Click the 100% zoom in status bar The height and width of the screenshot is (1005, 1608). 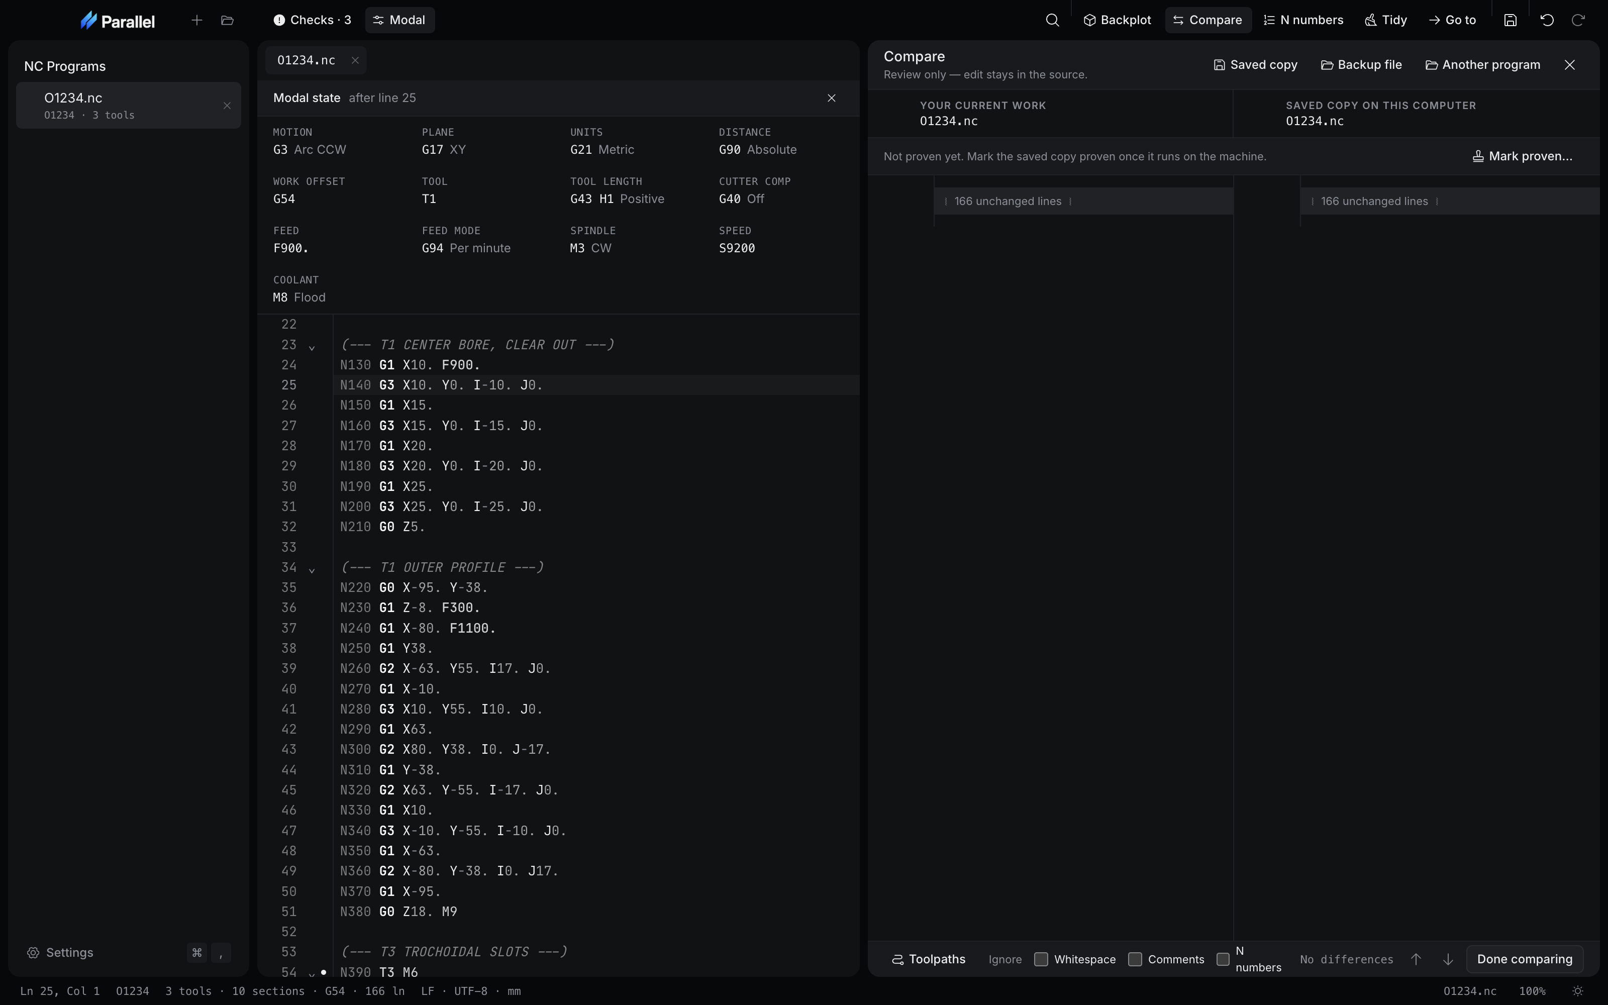pyautogui.click(x=1532, y=991)
